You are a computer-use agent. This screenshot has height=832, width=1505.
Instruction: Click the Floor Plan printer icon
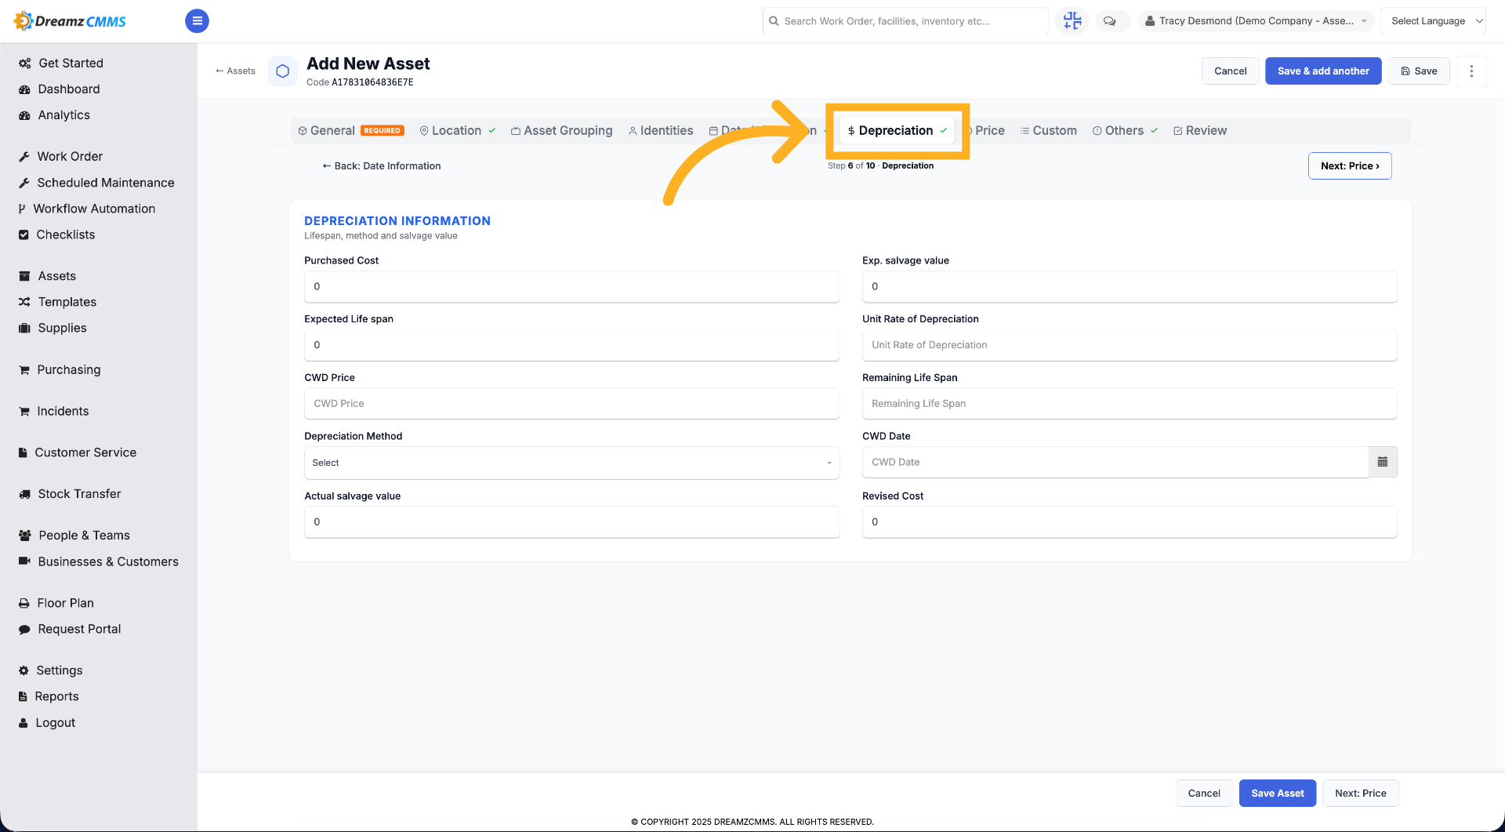click(24, 603)
